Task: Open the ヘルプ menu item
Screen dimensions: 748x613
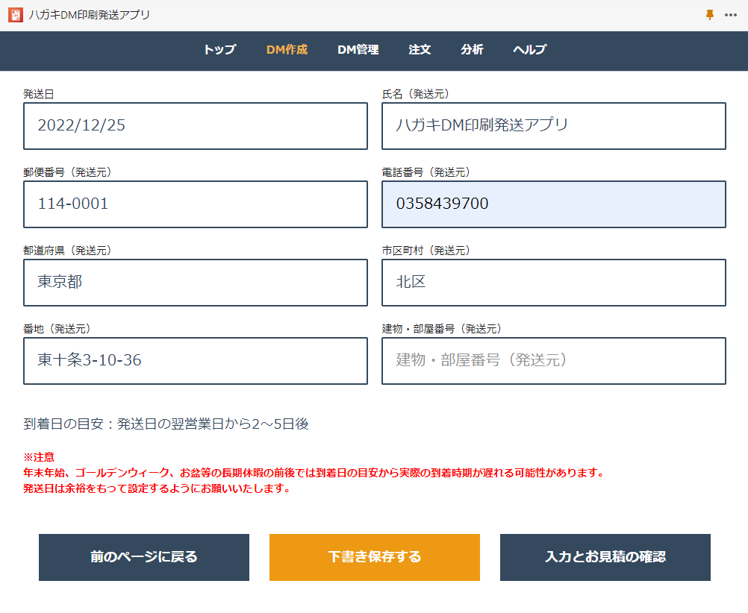Action: pos(529,50)
